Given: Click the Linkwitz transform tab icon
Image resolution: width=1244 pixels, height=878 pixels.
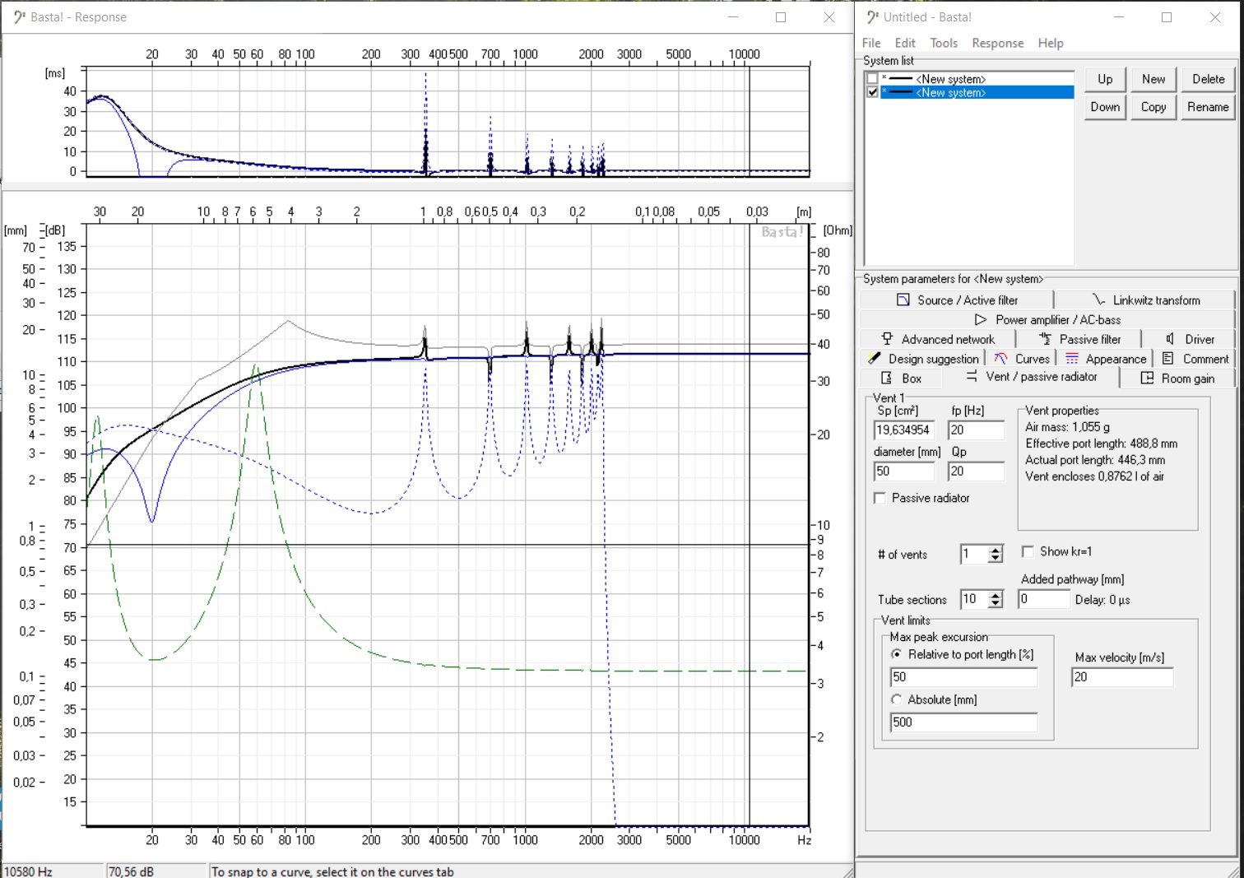Looking at the screenshot, I should tap(1099, 300).
